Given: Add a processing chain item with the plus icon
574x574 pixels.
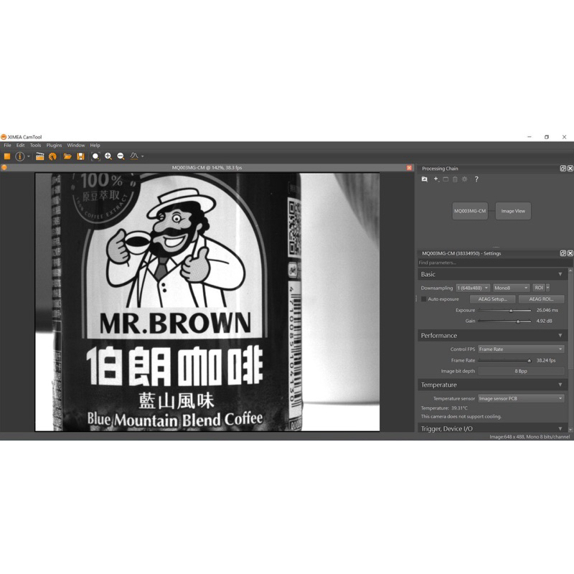Looking at the screenshot, I should click(436, 179).
